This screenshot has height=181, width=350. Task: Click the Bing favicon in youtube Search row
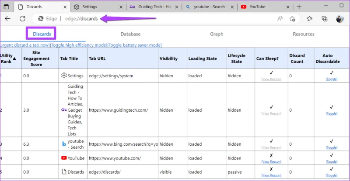[64, 144]
